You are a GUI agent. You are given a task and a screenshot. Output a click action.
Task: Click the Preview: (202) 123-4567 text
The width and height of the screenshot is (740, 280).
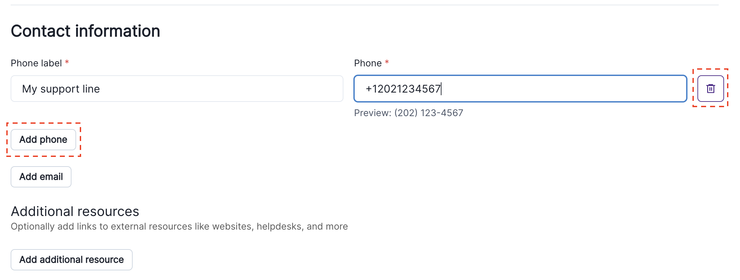tap(408, 113)
